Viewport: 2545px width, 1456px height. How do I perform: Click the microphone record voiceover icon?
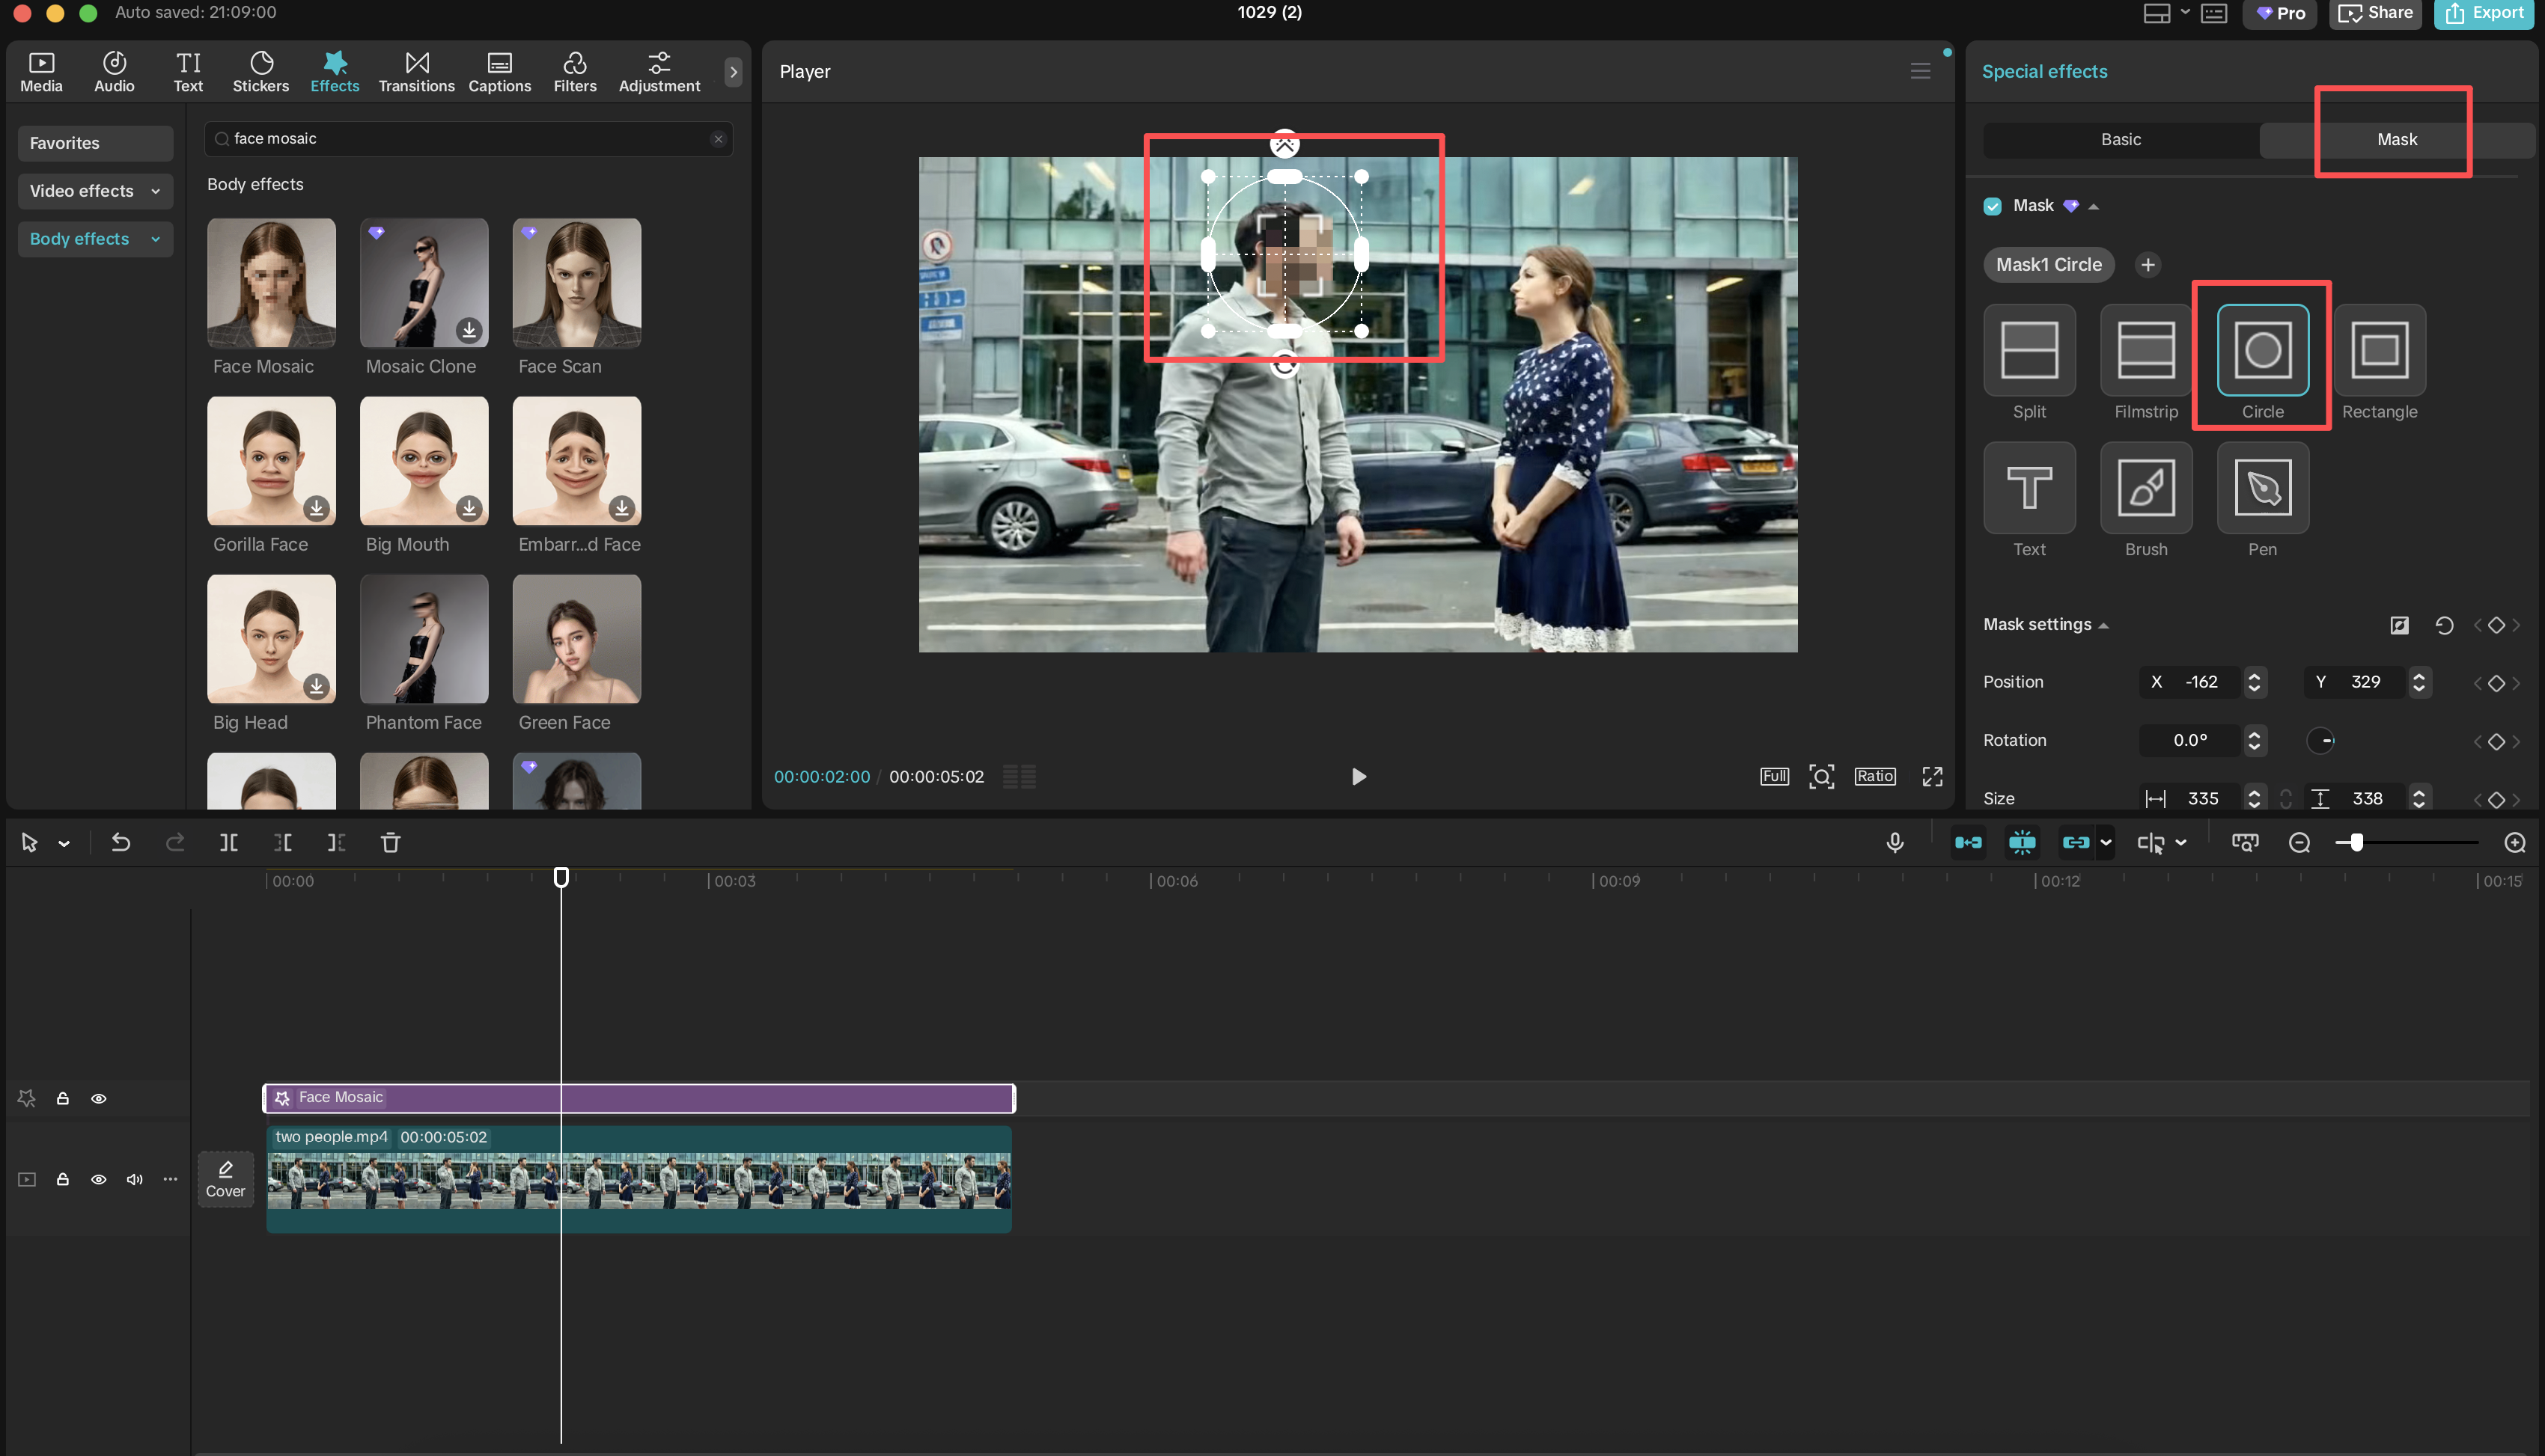click(1894, 843)
